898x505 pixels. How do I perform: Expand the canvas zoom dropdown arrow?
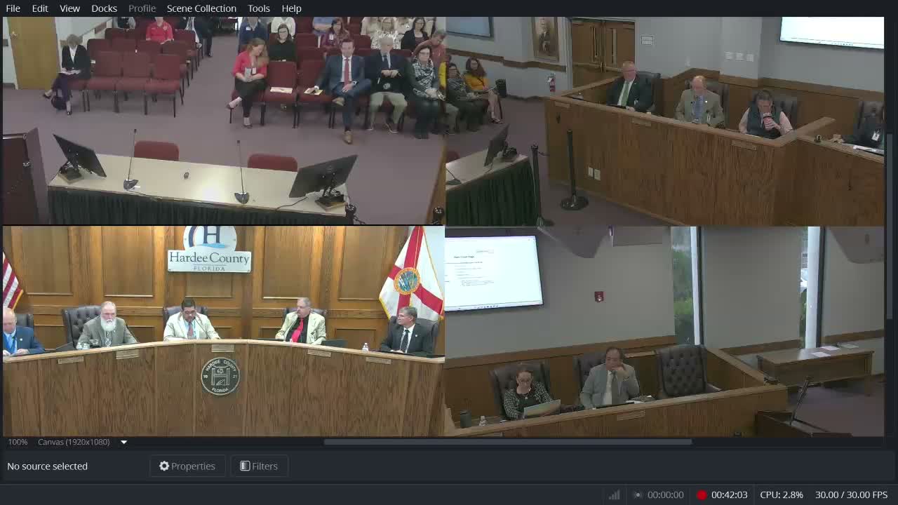pos(124,442)
